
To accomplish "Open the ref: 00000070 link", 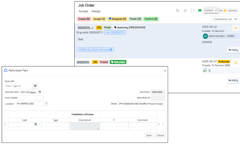I will point(115,32).
